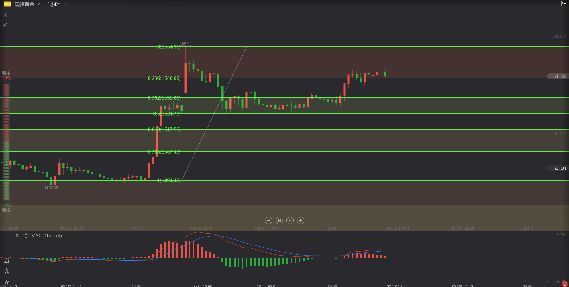Open the chart indicators icon
The image size is (569, 287).
coord(7,260)
